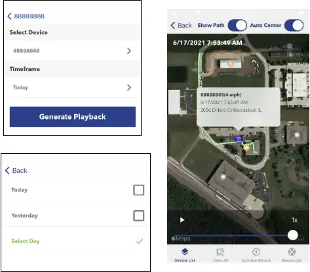Check the Today checkbox
Image resolution: width=310 pixels, height=272 pixels.
(139, 190)
